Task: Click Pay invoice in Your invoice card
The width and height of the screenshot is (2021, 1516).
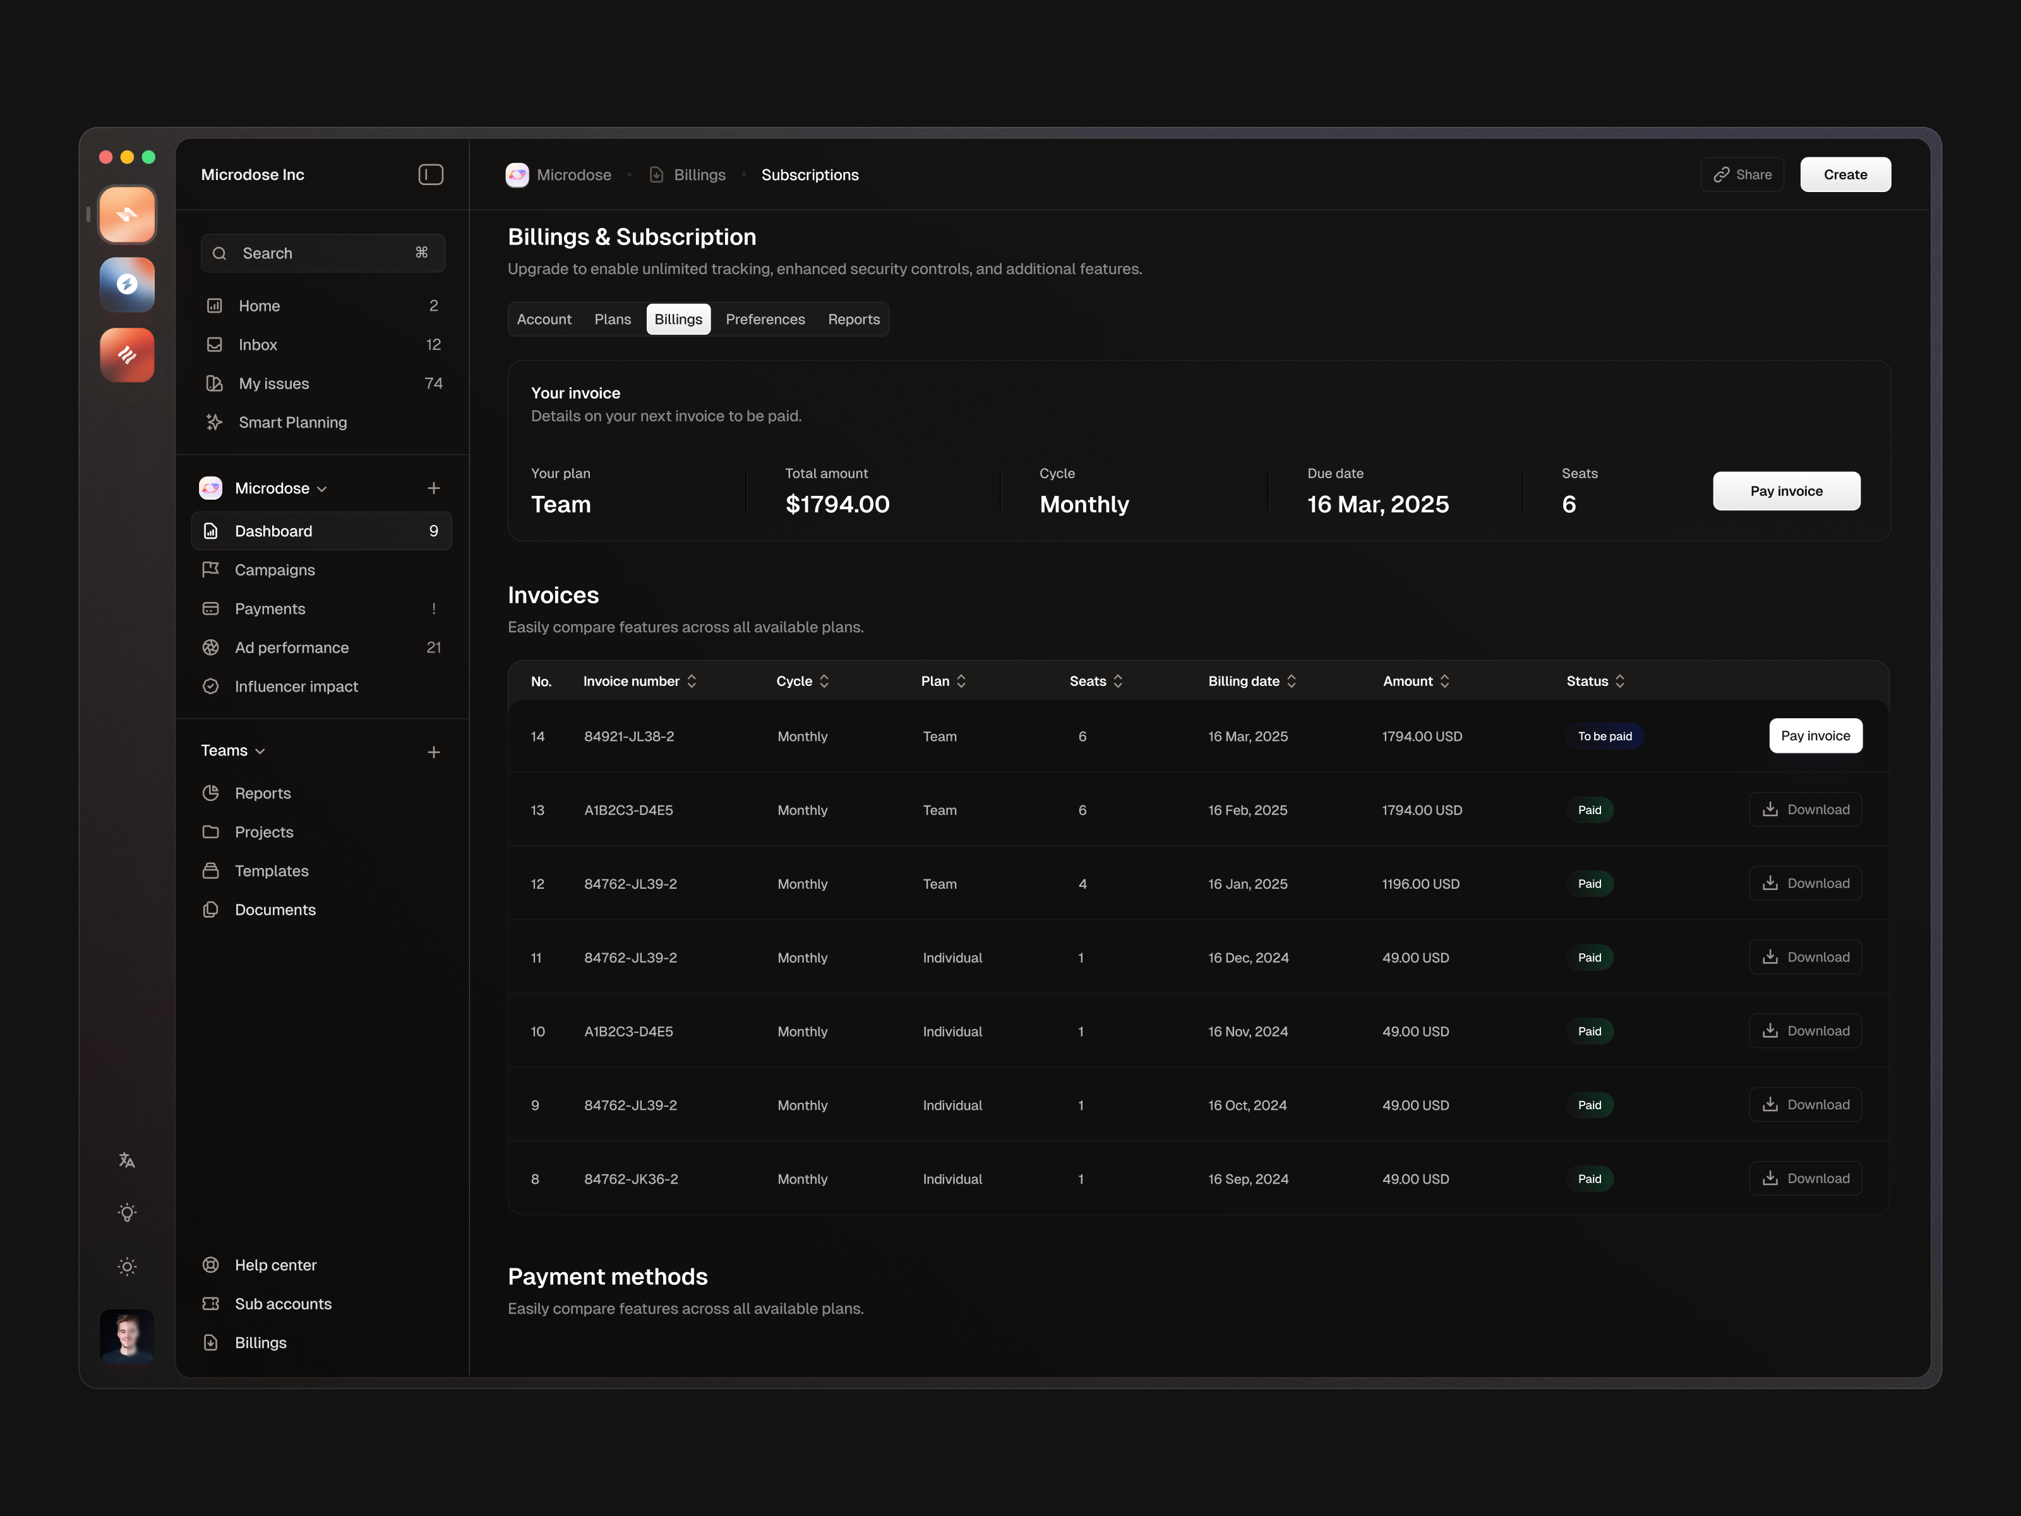Action: [1786, 491]
